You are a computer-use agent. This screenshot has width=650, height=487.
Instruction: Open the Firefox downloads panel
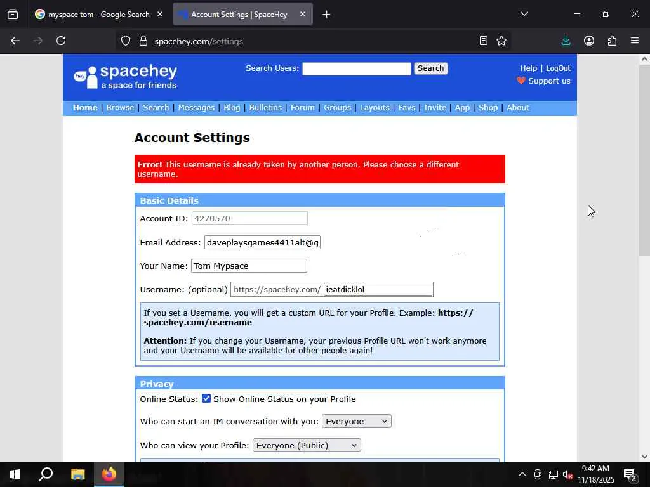pos(566,41)
